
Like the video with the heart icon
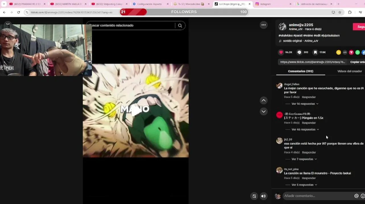[281, 52]
